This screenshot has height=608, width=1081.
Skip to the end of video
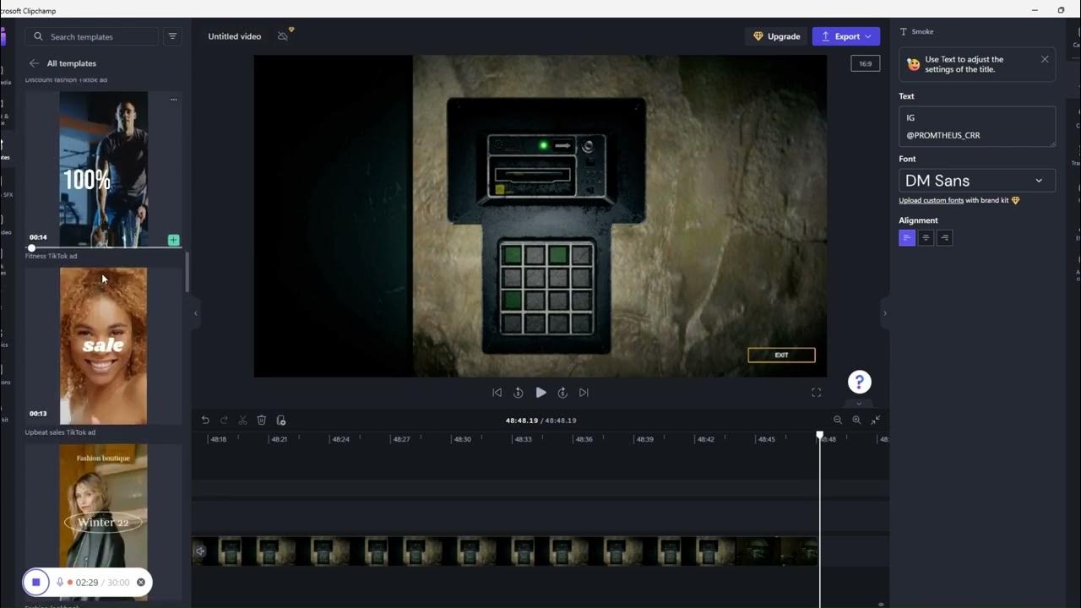584,393
